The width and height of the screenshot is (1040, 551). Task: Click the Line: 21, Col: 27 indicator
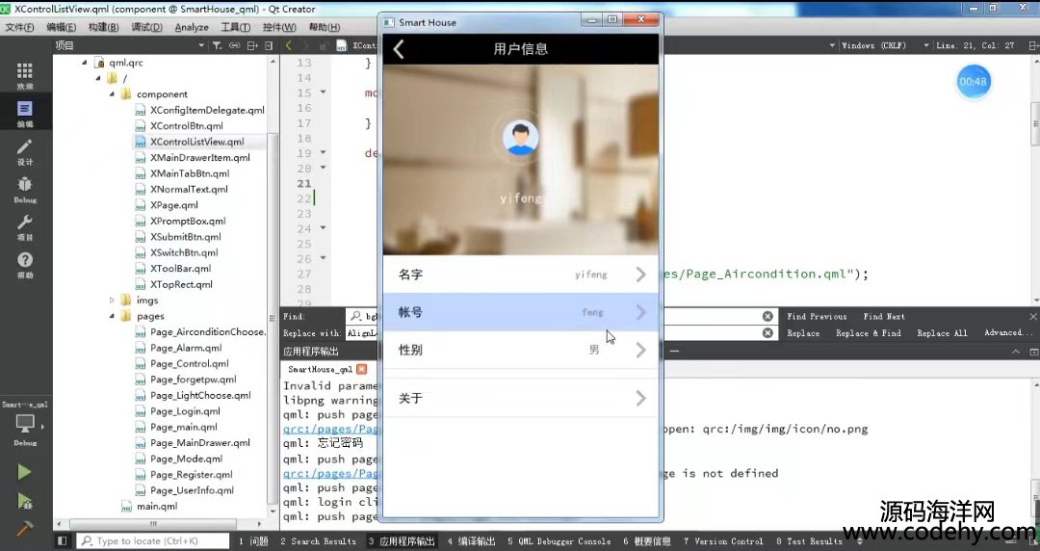[x=975, y=45]
